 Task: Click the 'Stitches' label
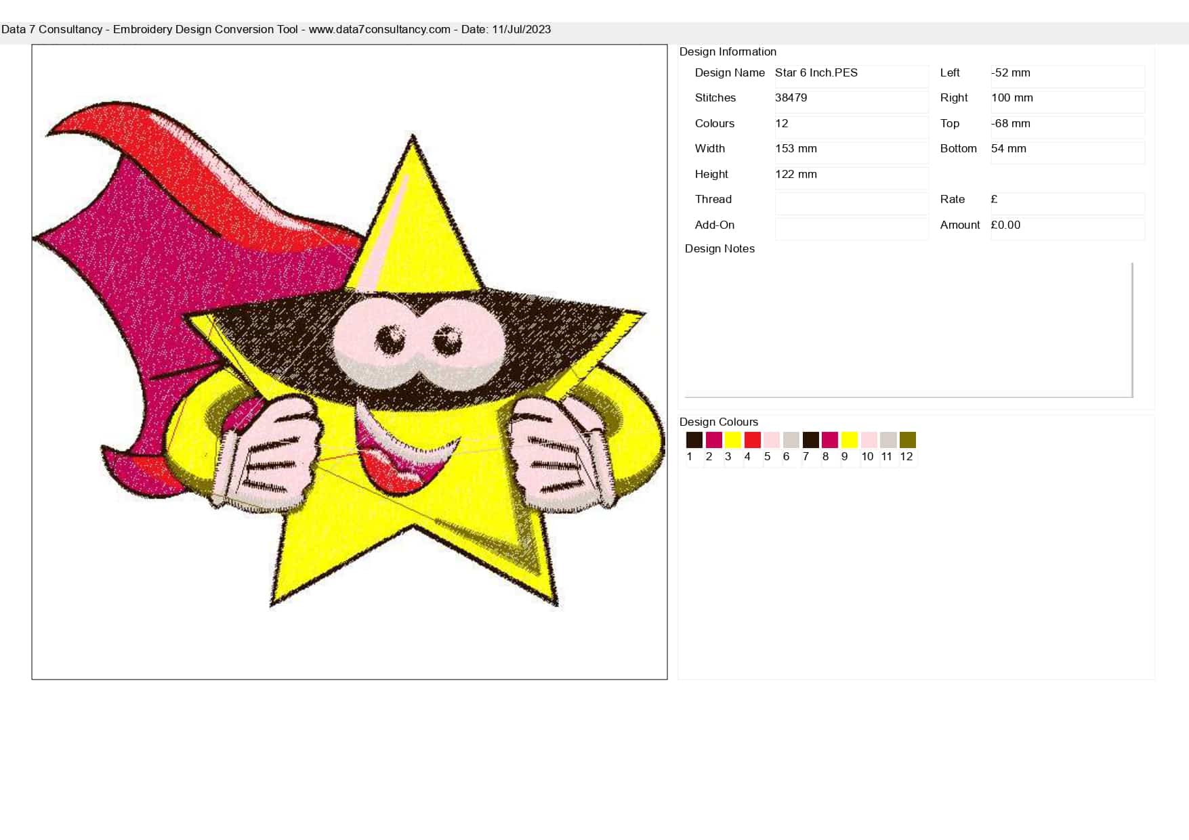[x=715, y=97]
